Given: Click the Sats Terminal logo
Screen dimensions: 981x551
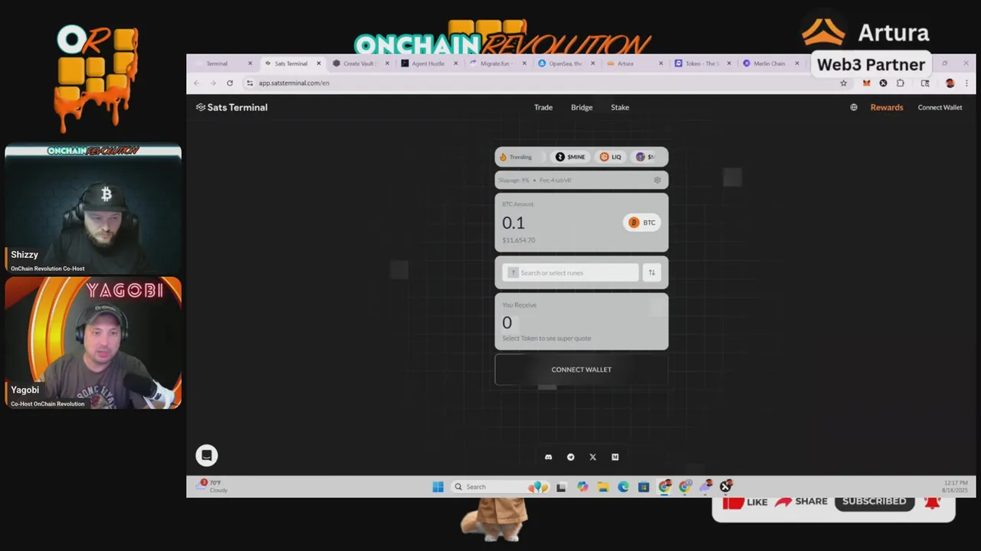Looking at the screenshot, I should point(231,107).
